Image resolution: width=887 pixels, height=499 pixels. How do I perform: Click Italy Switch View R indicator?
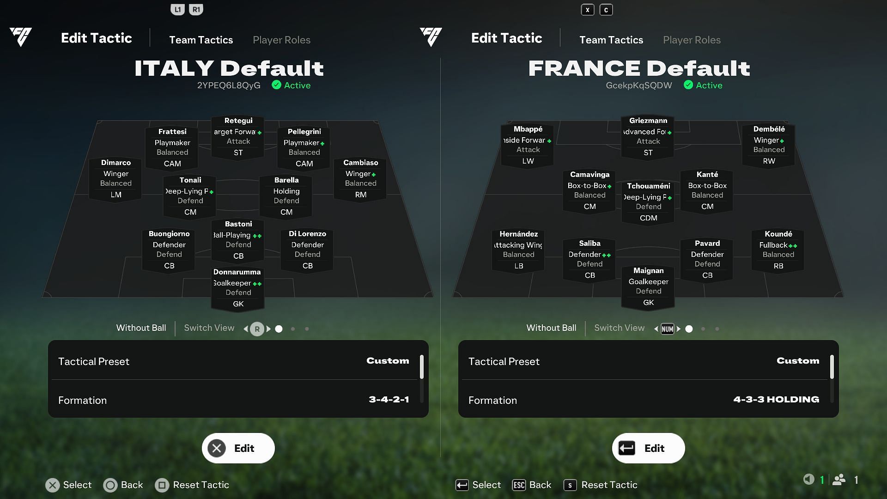[x=257, y=329]
